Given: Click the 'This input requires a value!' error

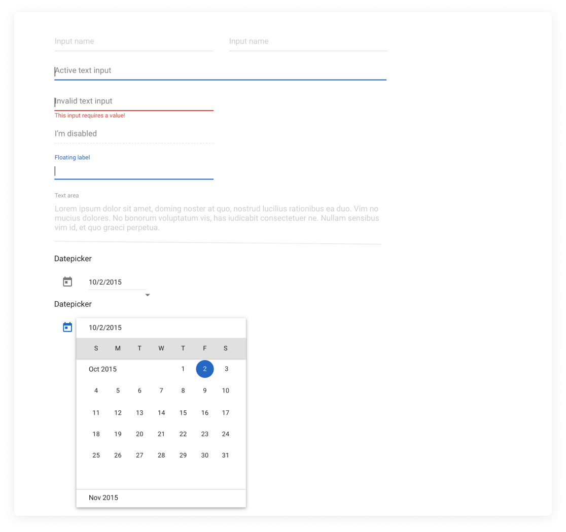Looking at the screenshot, I should click(90, 116).
